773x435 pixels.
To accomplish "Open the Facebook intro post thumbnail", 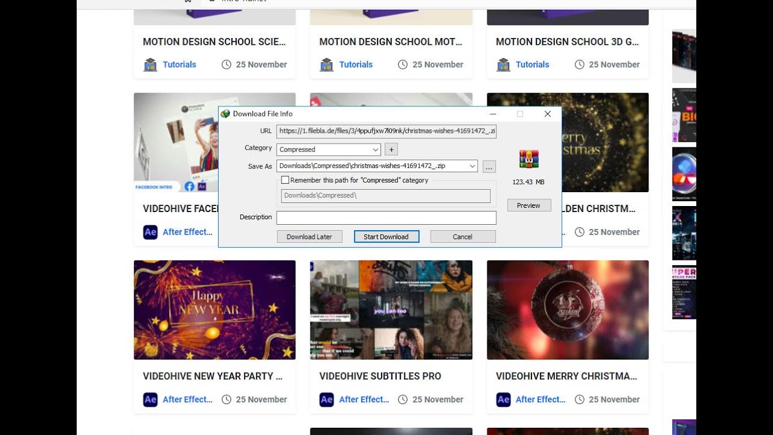I will coord(176,143).
